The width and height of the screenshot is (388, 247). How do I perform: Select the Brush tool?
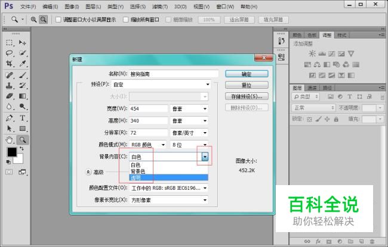(x=23, y=75)
